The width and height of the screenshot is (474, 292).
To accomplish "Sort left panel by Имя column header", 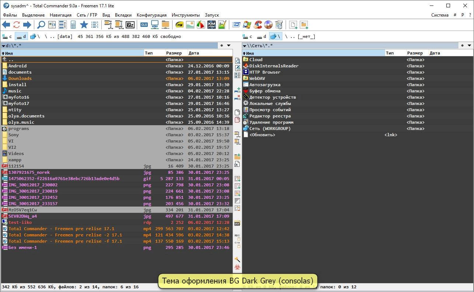I will point(72,53).
